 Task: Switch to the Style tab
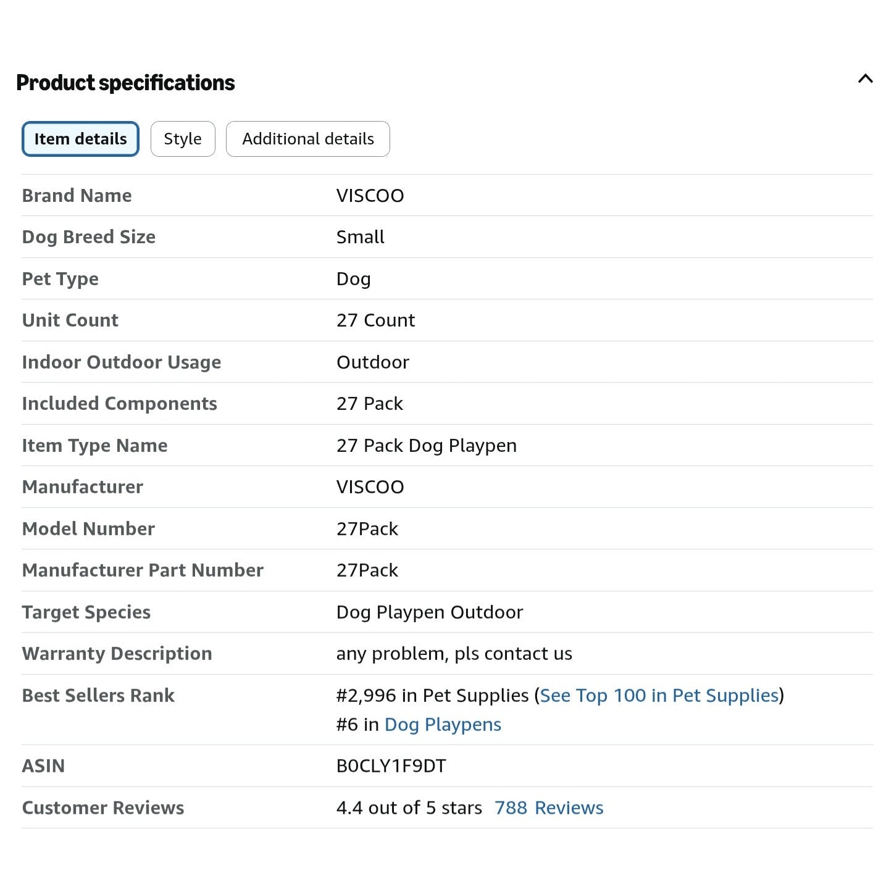[183, 139]
